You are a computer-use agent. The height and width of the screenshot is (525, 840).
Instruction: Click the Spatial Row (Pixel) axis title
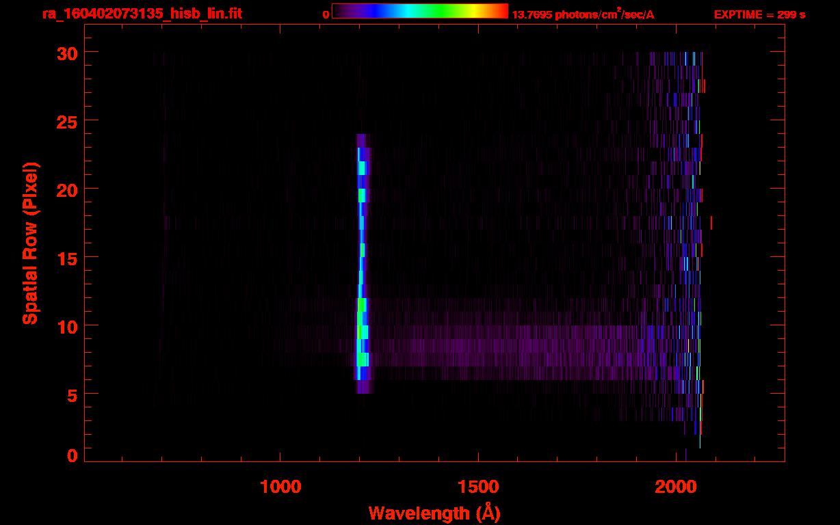click(30, 243)
